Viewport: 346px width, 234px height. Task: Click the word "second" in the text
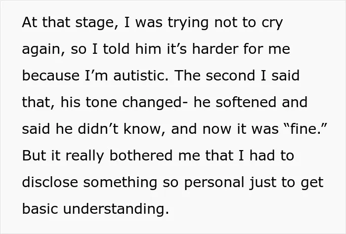(230, 75)
